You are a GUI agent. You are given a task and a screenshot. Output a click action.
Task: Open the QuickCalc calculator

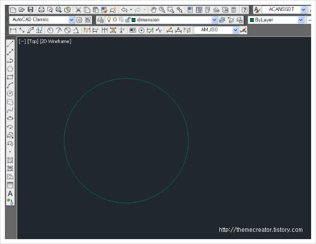coord(234,10)
